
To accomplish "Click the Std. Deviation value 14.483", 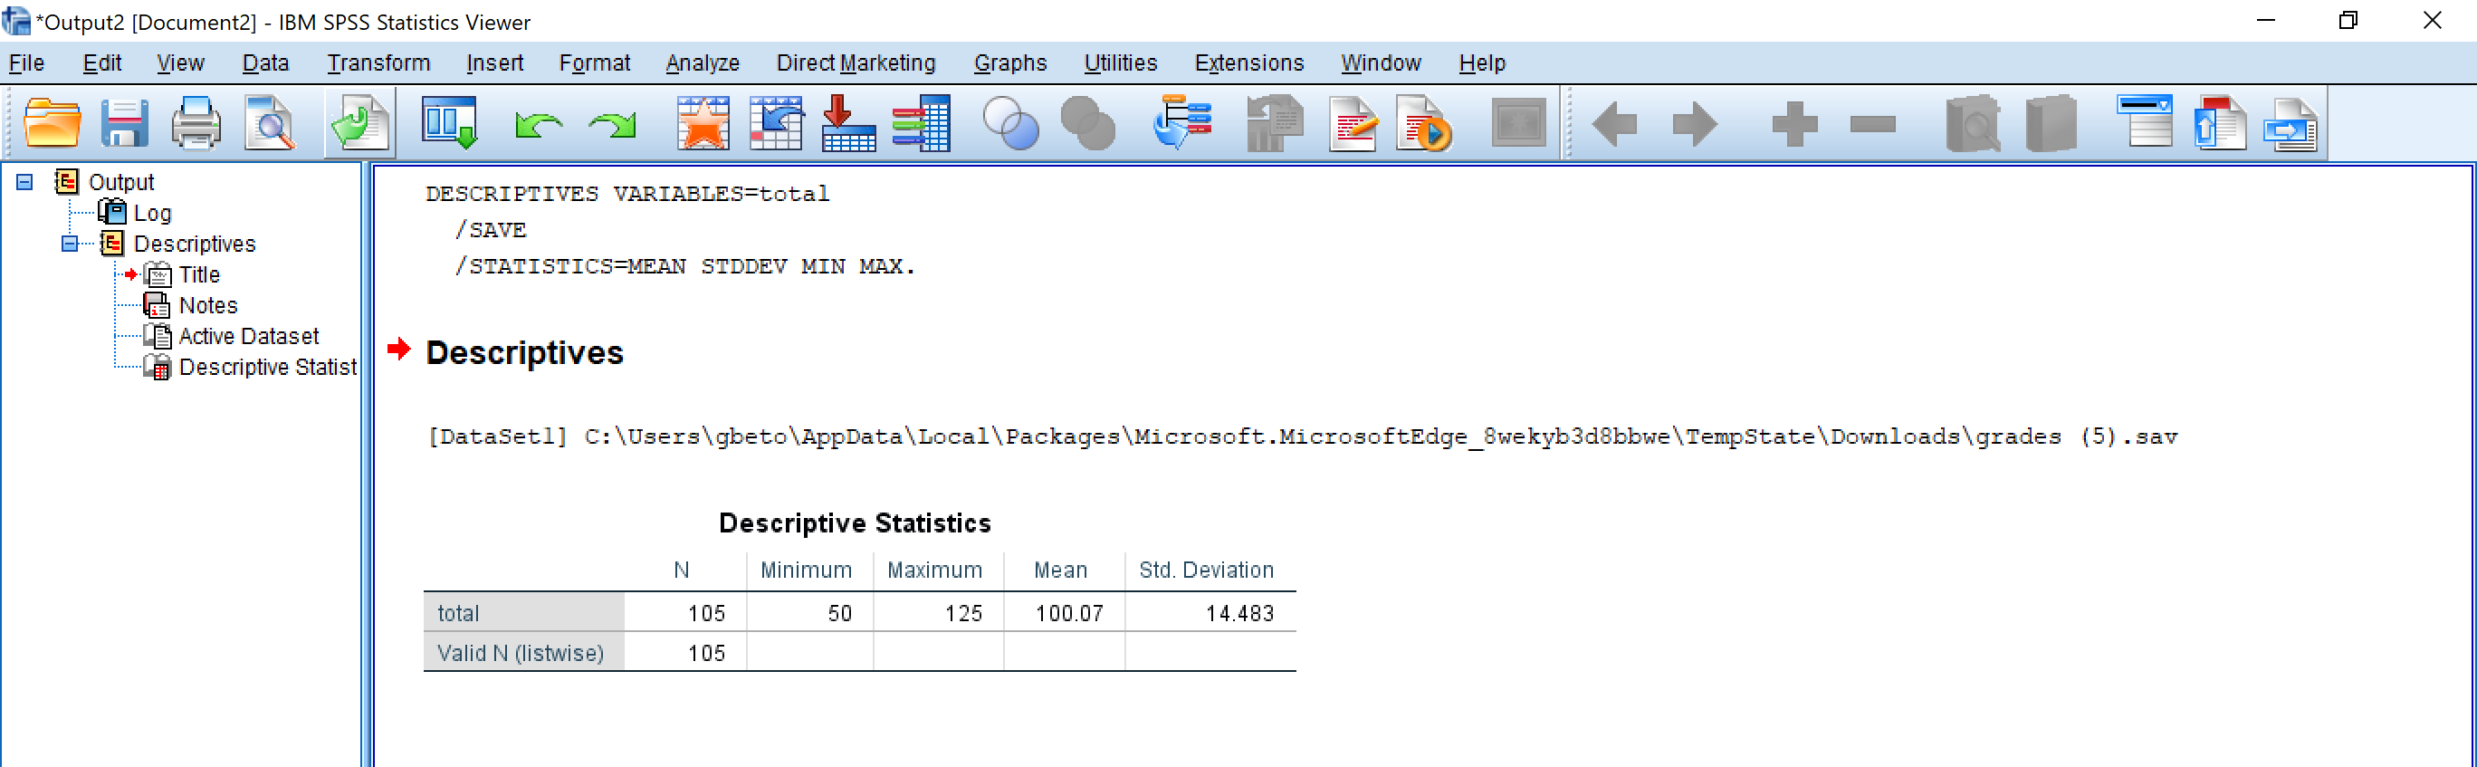I will click(x=1239, y=613).
